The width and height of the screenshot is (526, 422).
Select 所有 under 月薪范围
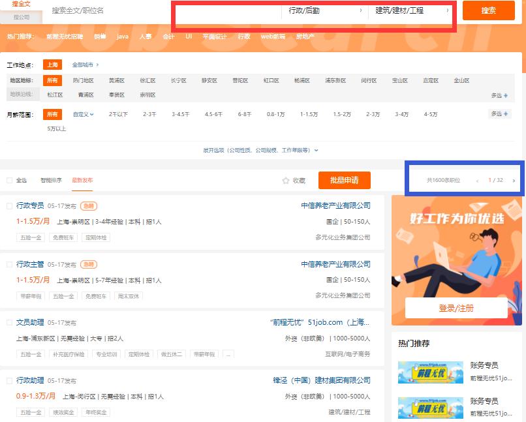coord(52,114)
